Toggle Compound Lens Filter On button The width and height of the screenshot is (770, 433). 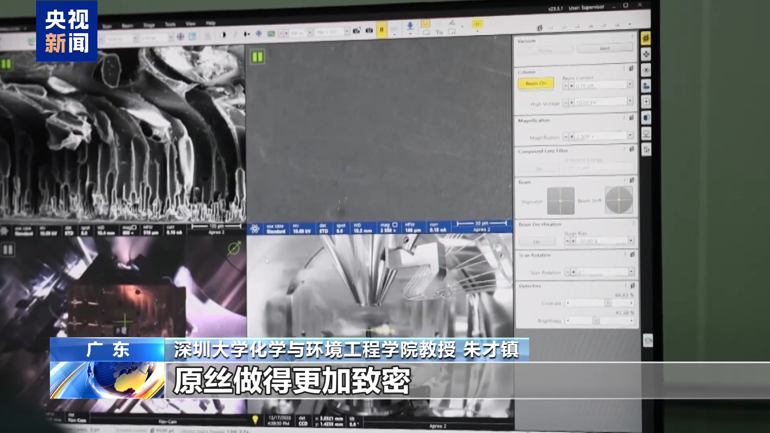click(539, 169)
